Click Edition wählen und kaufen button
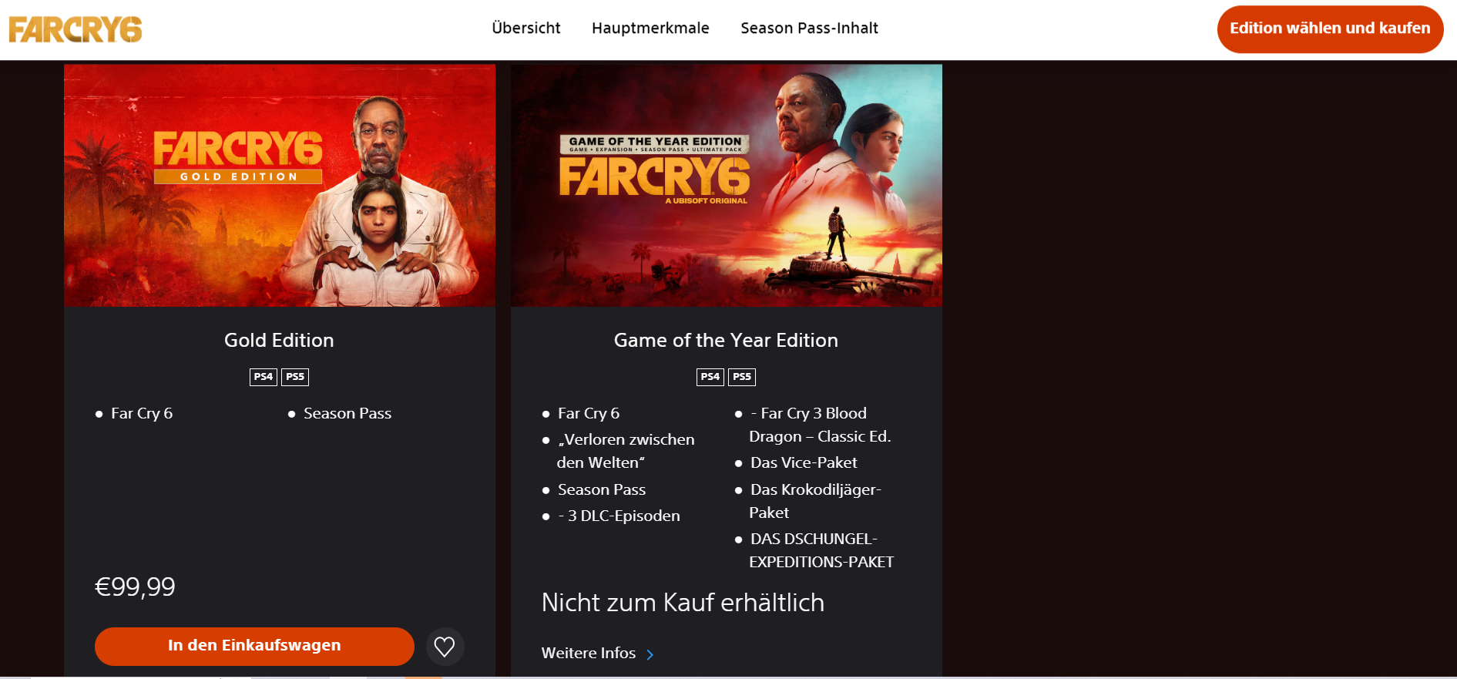 [x=1330, y=29]
